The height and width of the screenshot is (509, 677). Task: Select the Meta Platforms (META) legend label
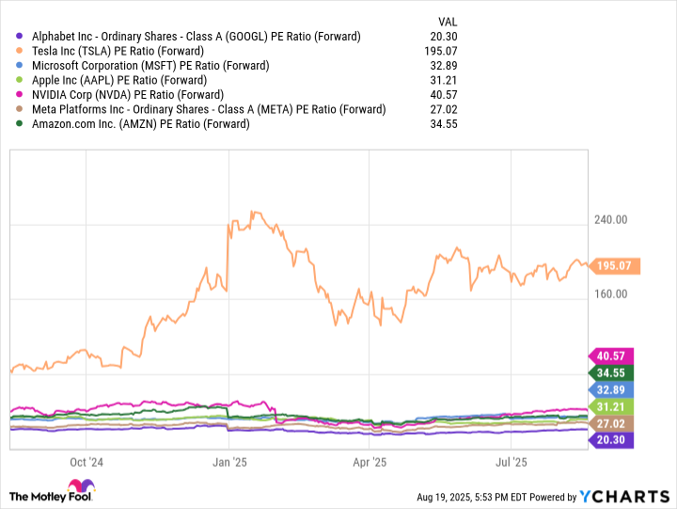click(x=209, y=109)
